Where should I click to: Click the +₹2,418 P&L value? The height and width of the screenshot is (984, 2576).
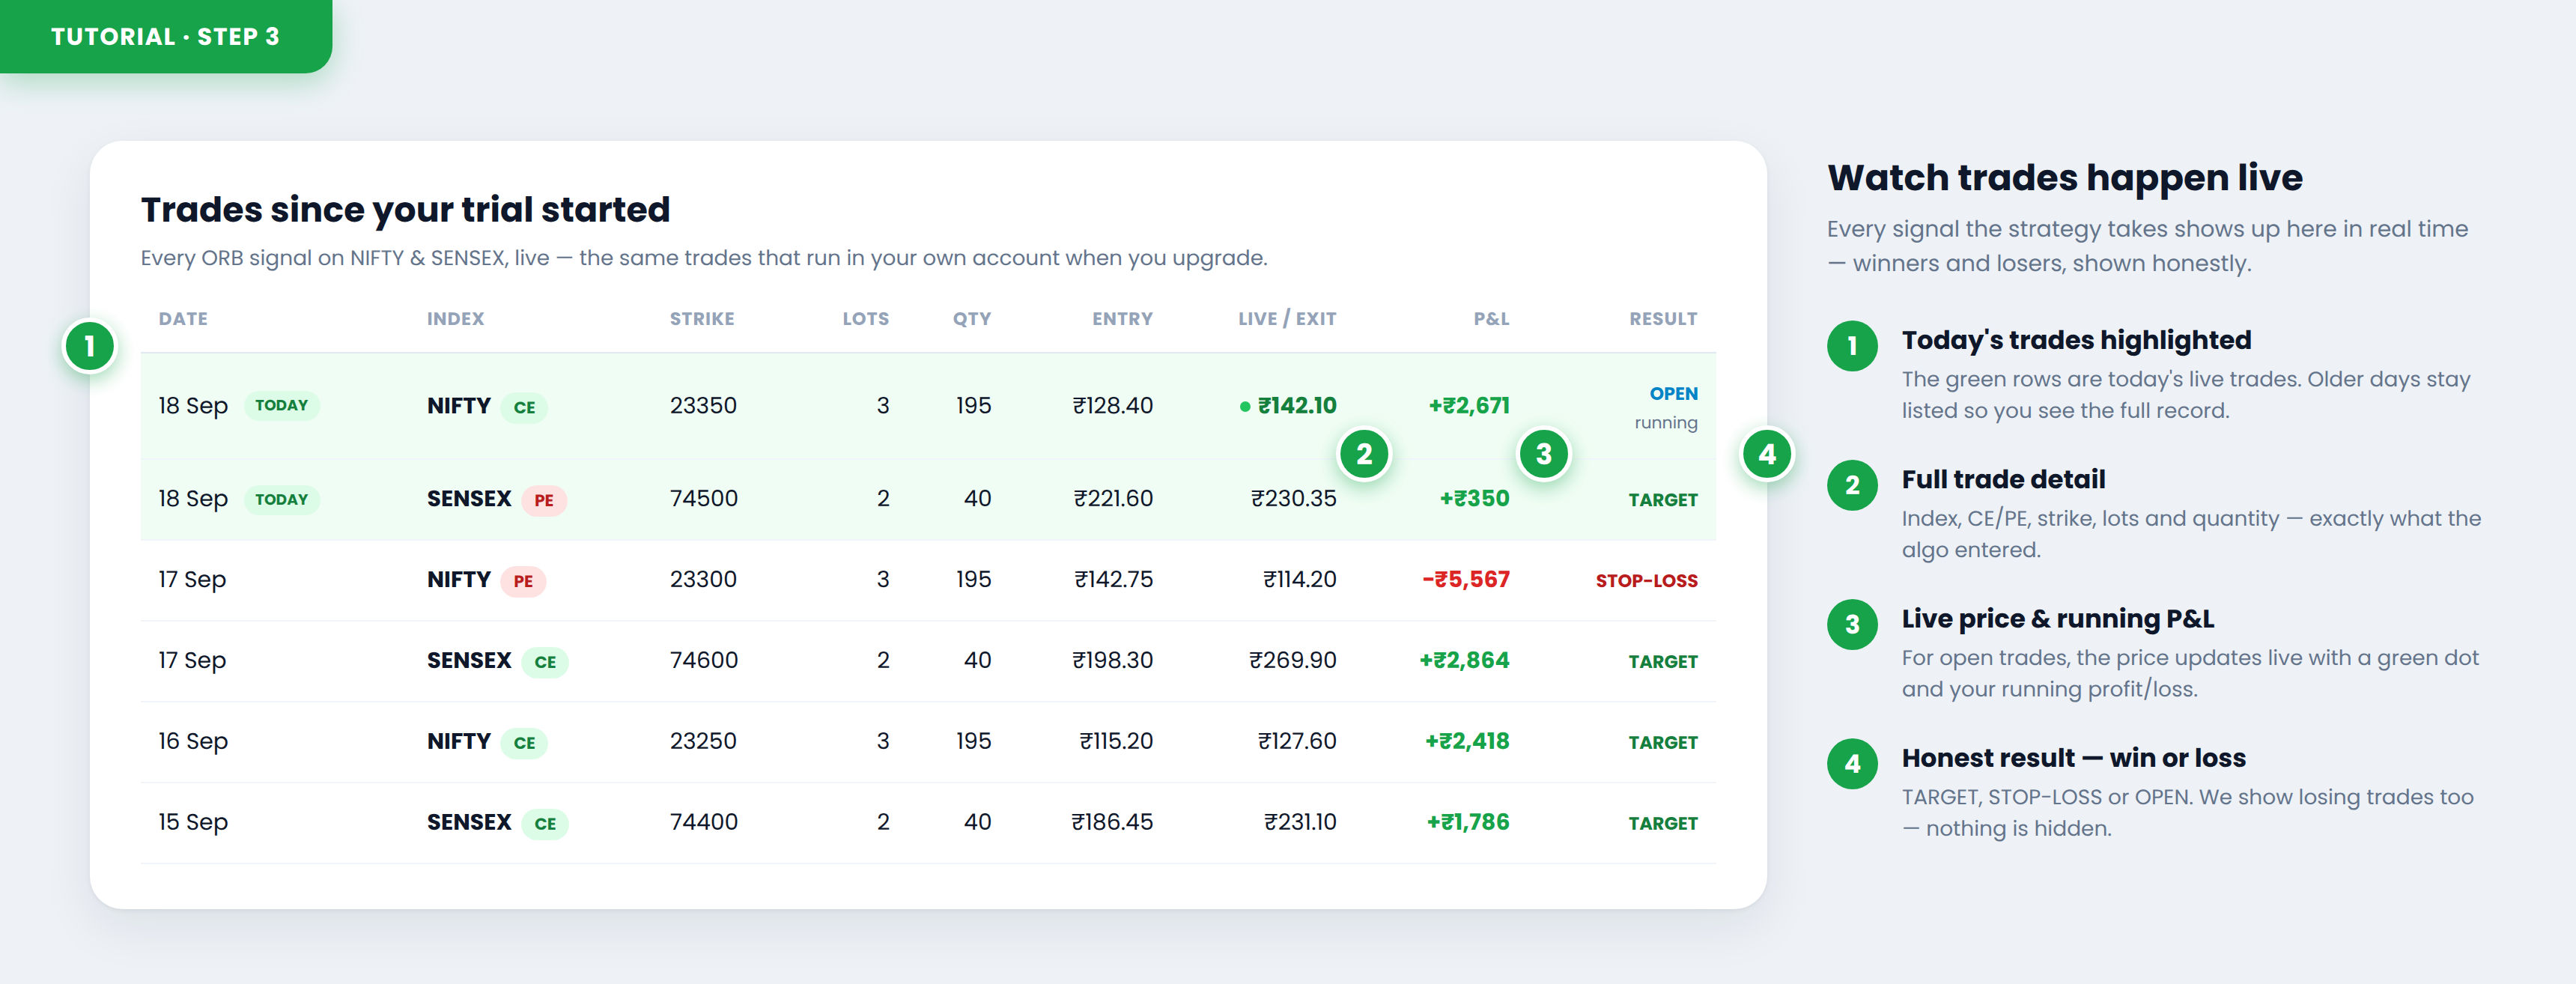pyautogui.click(x=1467, y=742)
